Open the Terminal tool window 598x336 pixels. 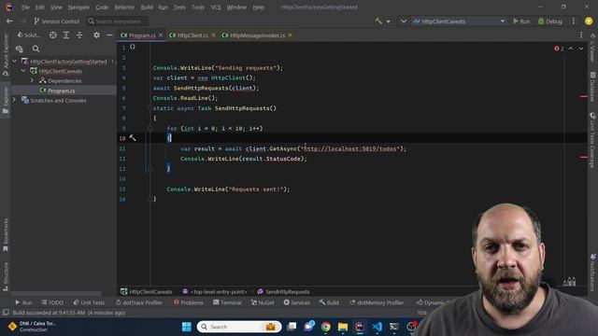coord(227,302)
